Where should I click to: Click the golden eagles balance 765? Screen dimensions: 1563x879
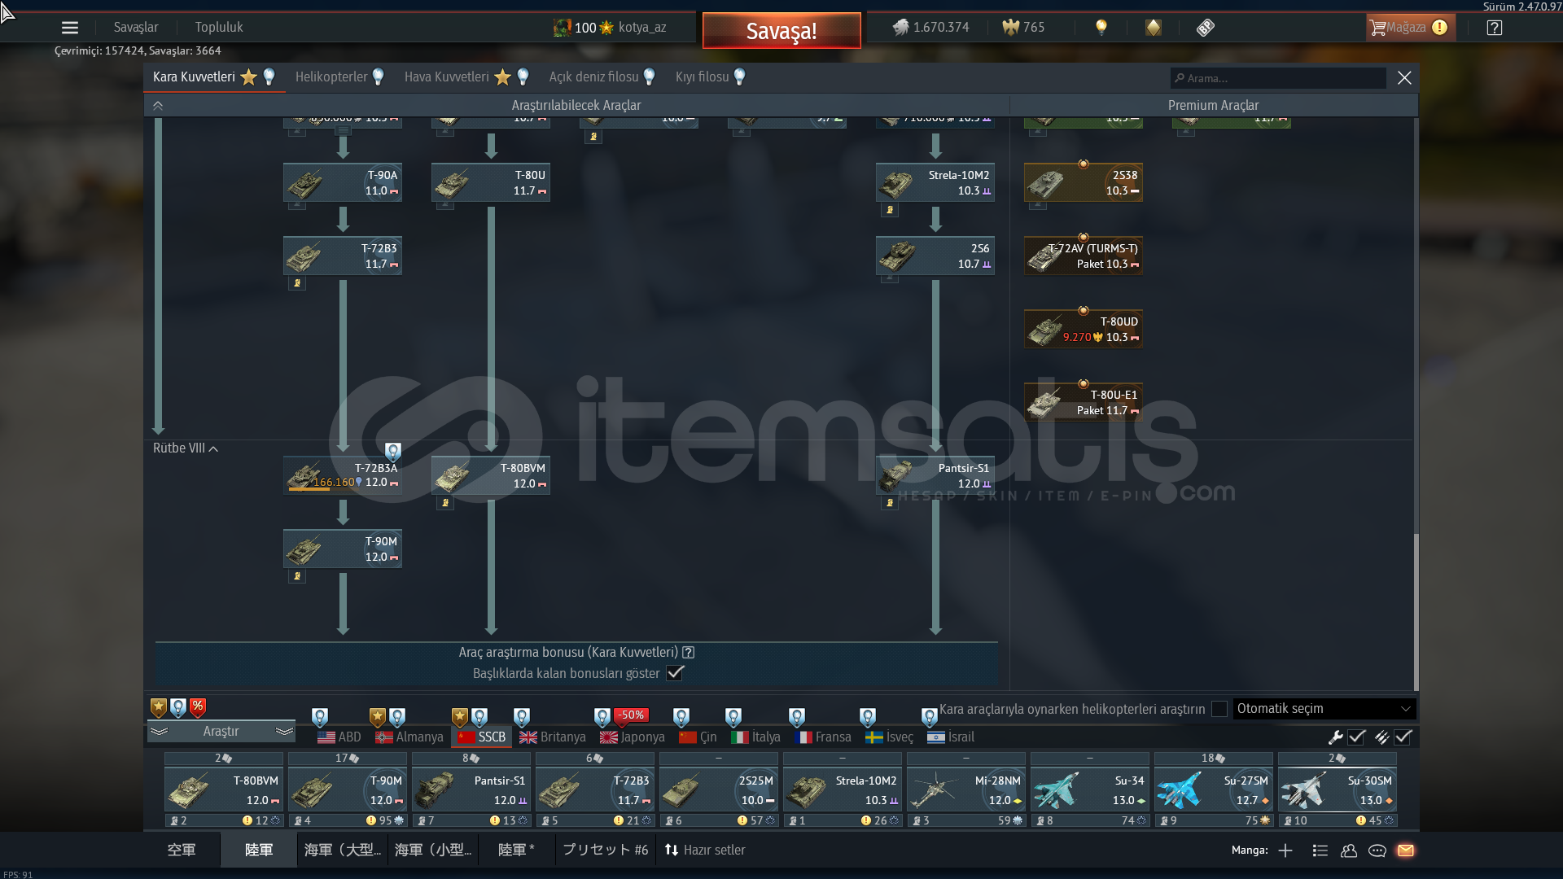(1023, 27)
